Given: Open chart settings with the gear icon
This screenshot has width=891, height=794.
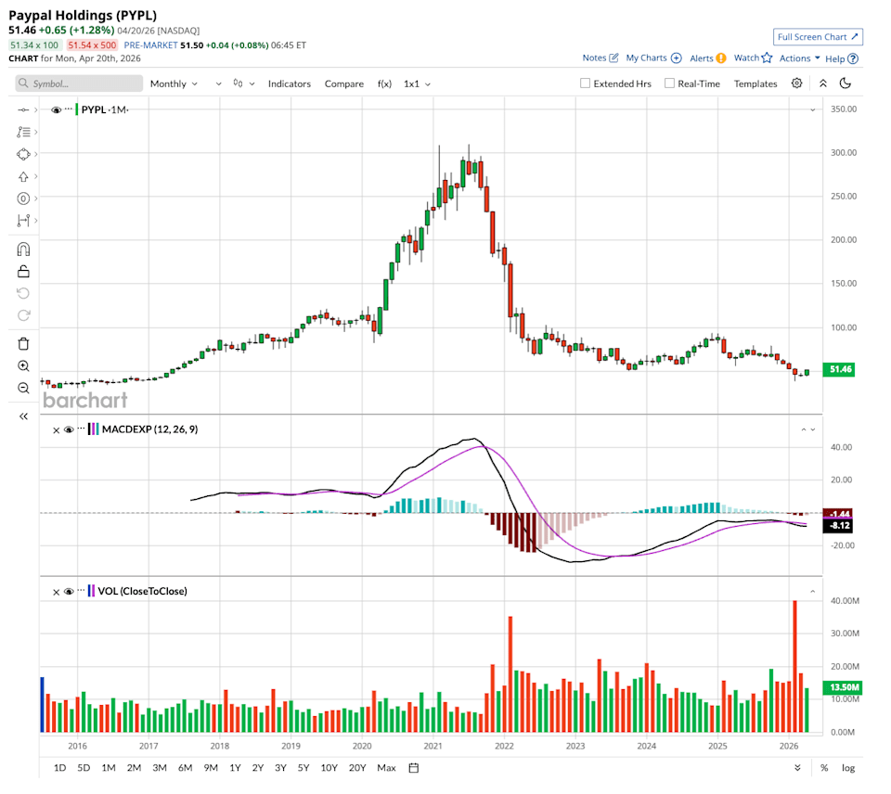Looking at the screenshot, I should click(x=795, y=83).
